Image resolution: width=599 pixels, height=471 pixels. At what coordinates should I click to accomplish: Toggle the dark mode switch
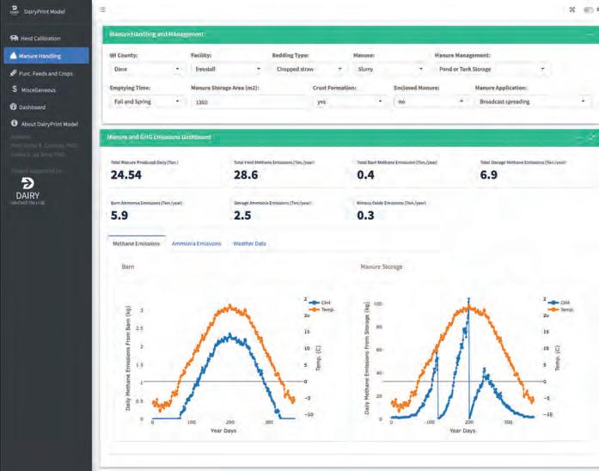(589, 10)
